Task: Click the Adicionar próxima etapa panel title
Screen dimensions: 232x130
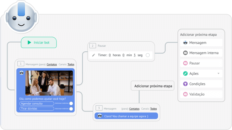Action: pos(198,34)
